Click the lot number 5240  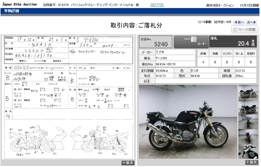(161, 44)
